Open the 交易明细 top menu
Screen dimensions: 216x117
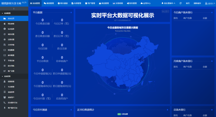click(118, 3)
